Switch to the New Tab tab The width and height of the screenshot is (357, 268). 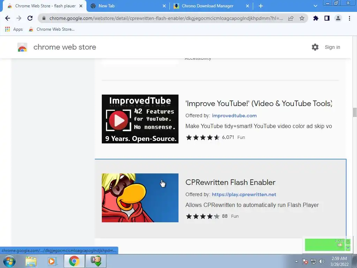coord(128,6)
